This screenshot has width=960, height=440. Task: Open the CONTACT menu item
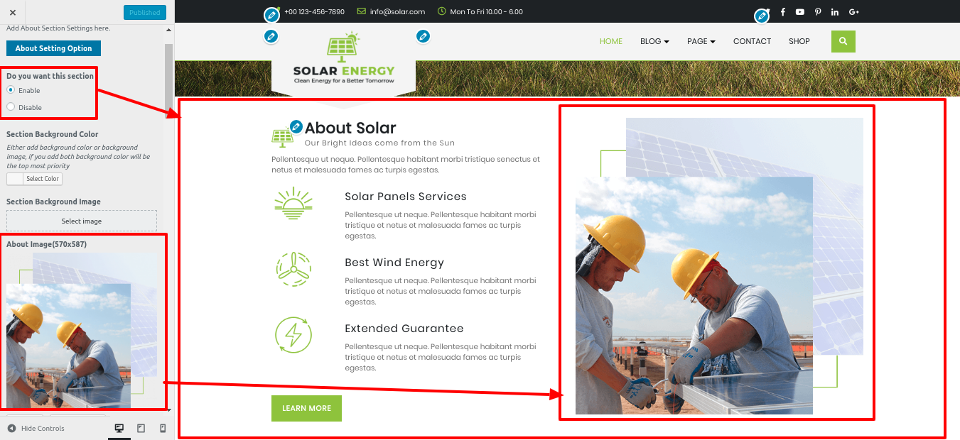[x=752, y=41]
